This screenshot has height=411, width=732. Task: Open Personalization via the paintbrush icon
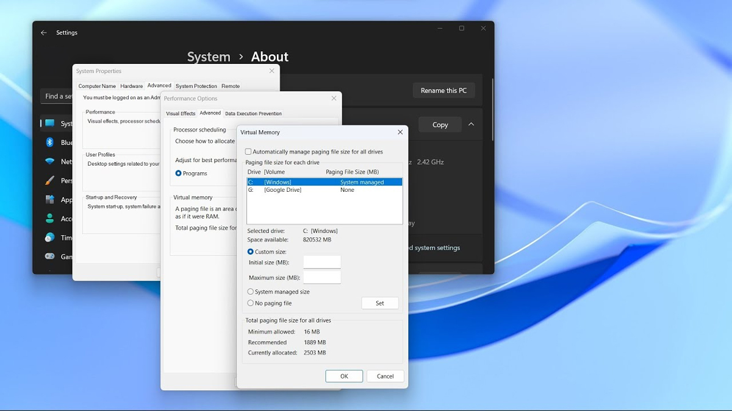(49, 181)
